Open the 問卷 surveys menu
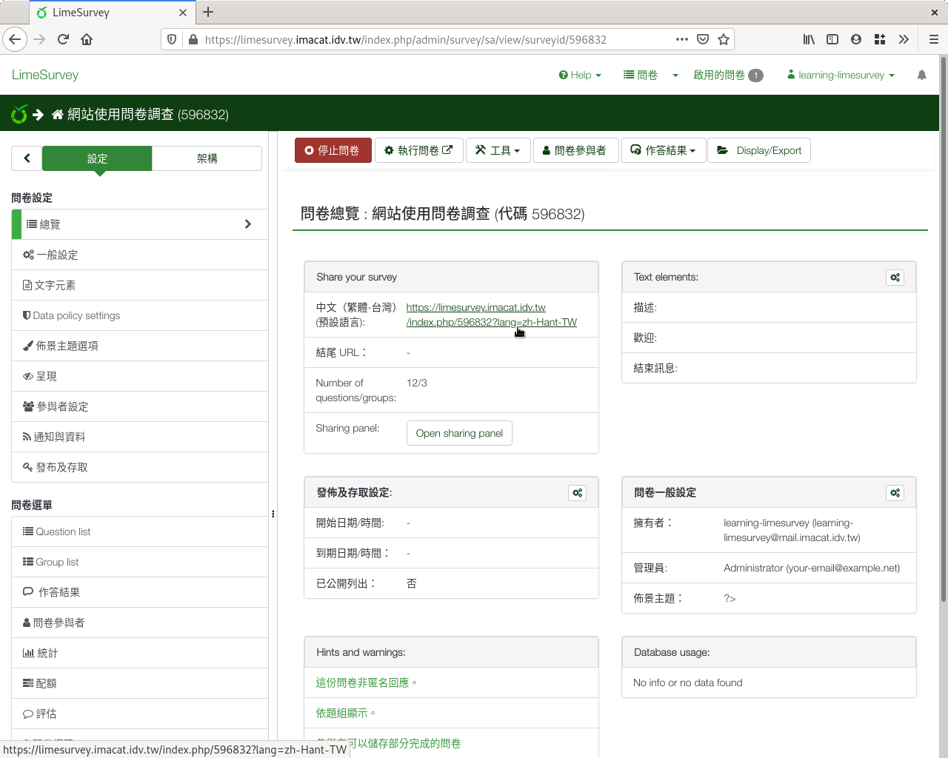948x758 pixels. coord(641,75)
